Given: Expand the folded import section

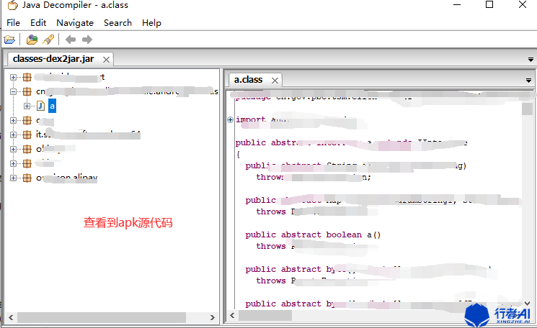Looking at the screenshot, I should [x=231, y=119].
